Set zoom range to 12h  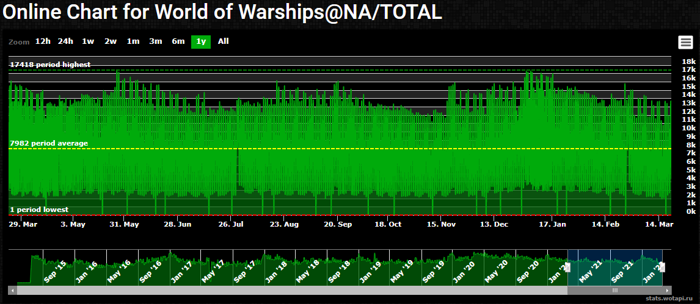coord(43,41)
